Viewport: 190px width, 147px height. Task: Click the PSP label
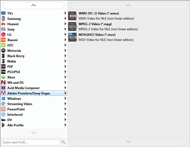10,67
